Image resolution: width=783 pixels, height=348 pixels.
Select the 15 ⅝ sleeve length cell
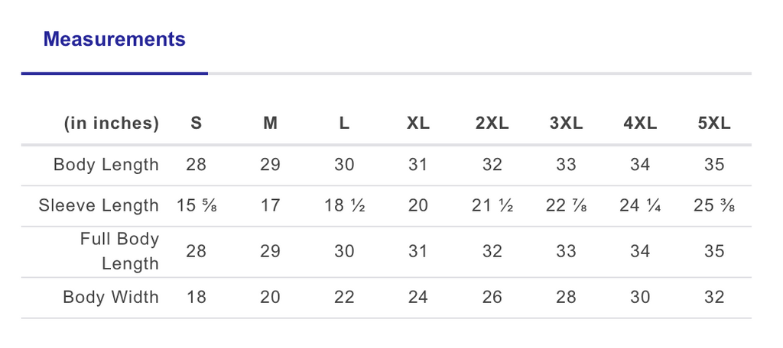(x=197, y=205)
